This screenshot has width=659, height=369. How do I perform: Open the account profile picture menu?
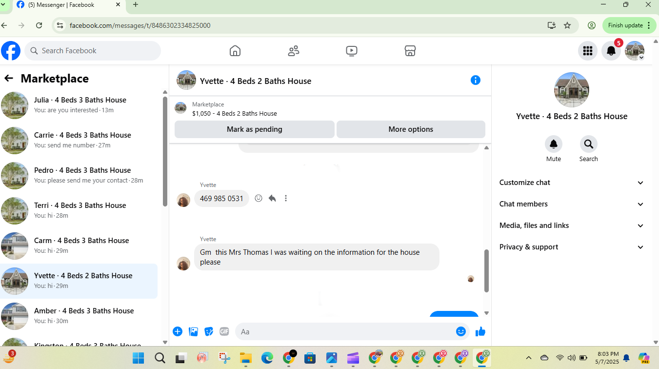coord(635,51)
